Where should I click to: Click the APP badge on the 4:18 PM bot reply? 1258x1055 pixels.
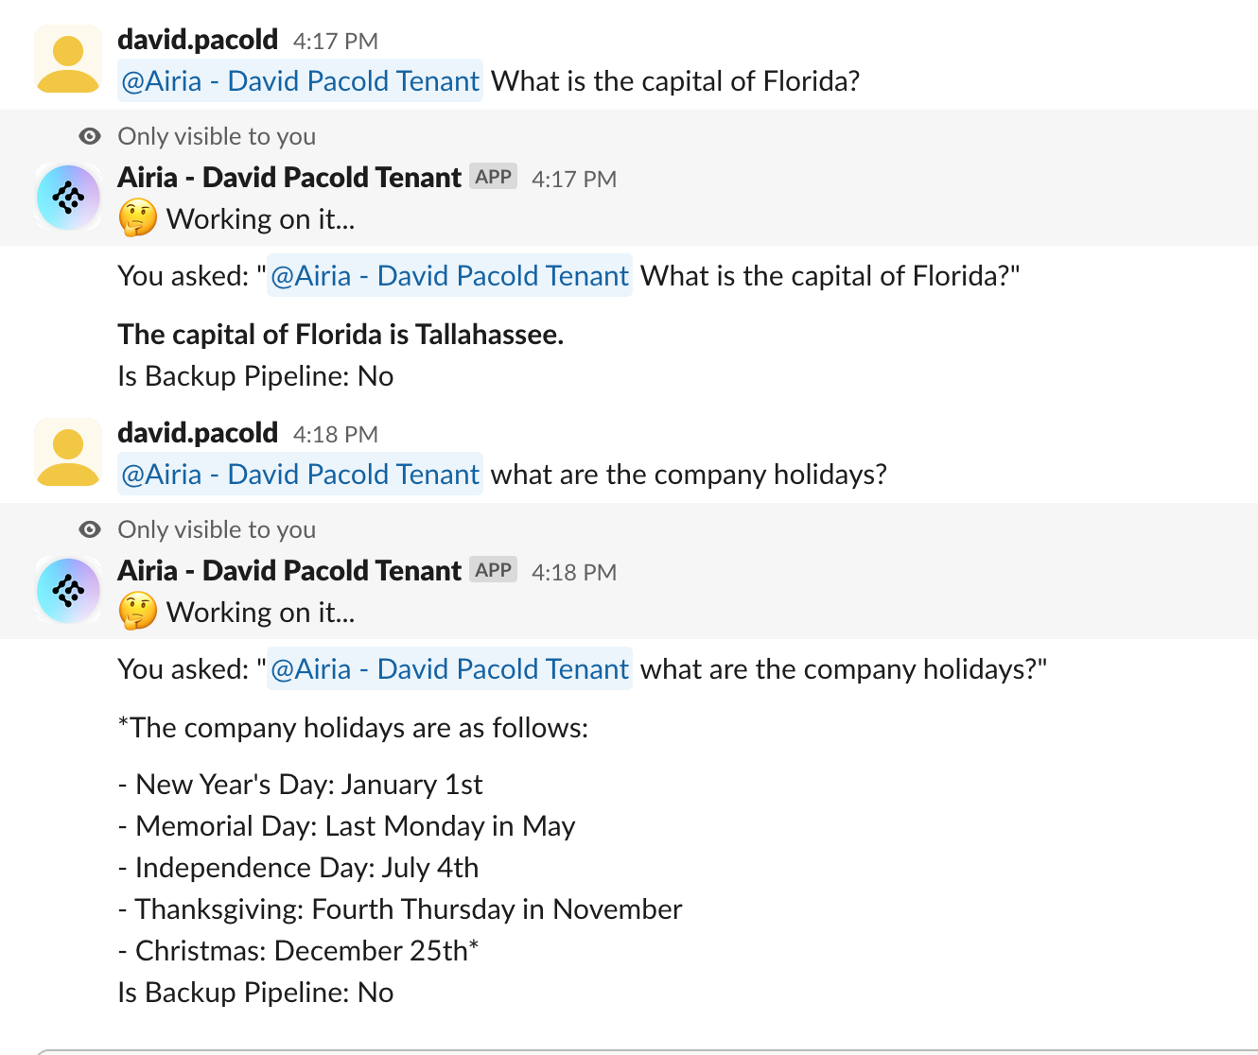(493, 569)
